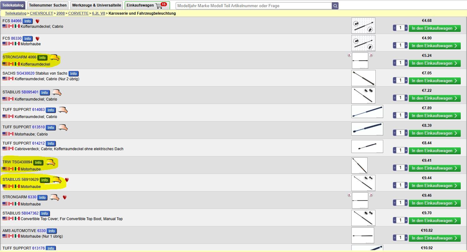Show previous image for STRONGARM 6330
Screen dimensions: 467x252
point(349,195)
